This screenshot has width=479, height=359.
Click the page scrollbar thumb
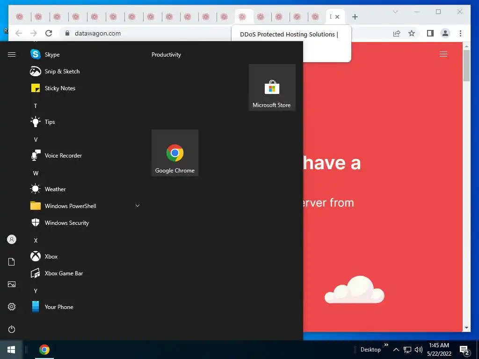pos(466,65)
